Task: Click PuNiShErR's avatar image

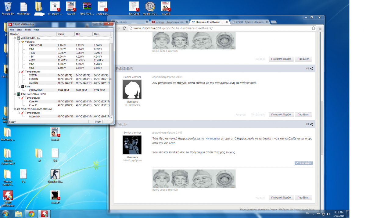Action: coord(132,89)
